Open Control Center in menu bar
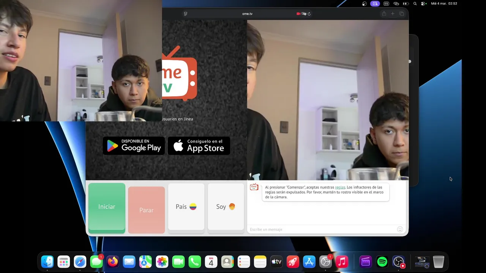 [424, 3]
